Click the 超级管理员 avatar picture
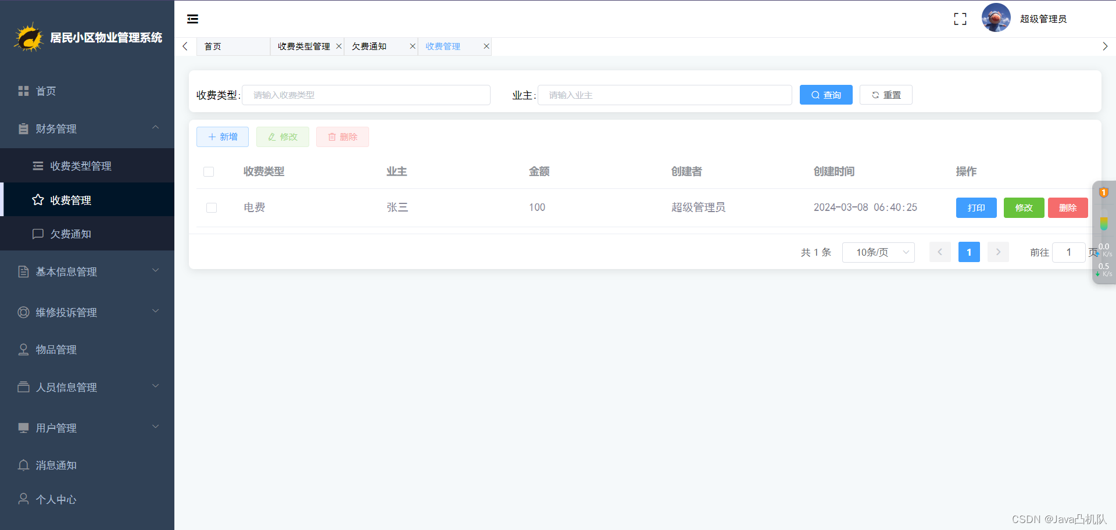 [x=996, y=18]
